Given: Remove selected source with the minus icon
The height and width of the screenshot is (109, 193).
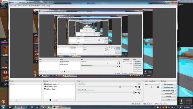Looking at the screenshot, I should pos(48,100).
